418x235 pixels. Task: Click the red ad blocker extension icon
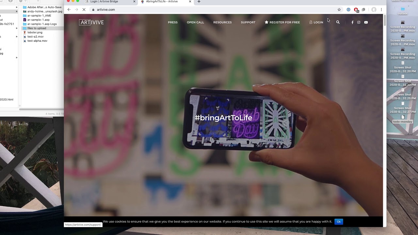point(356,10)
